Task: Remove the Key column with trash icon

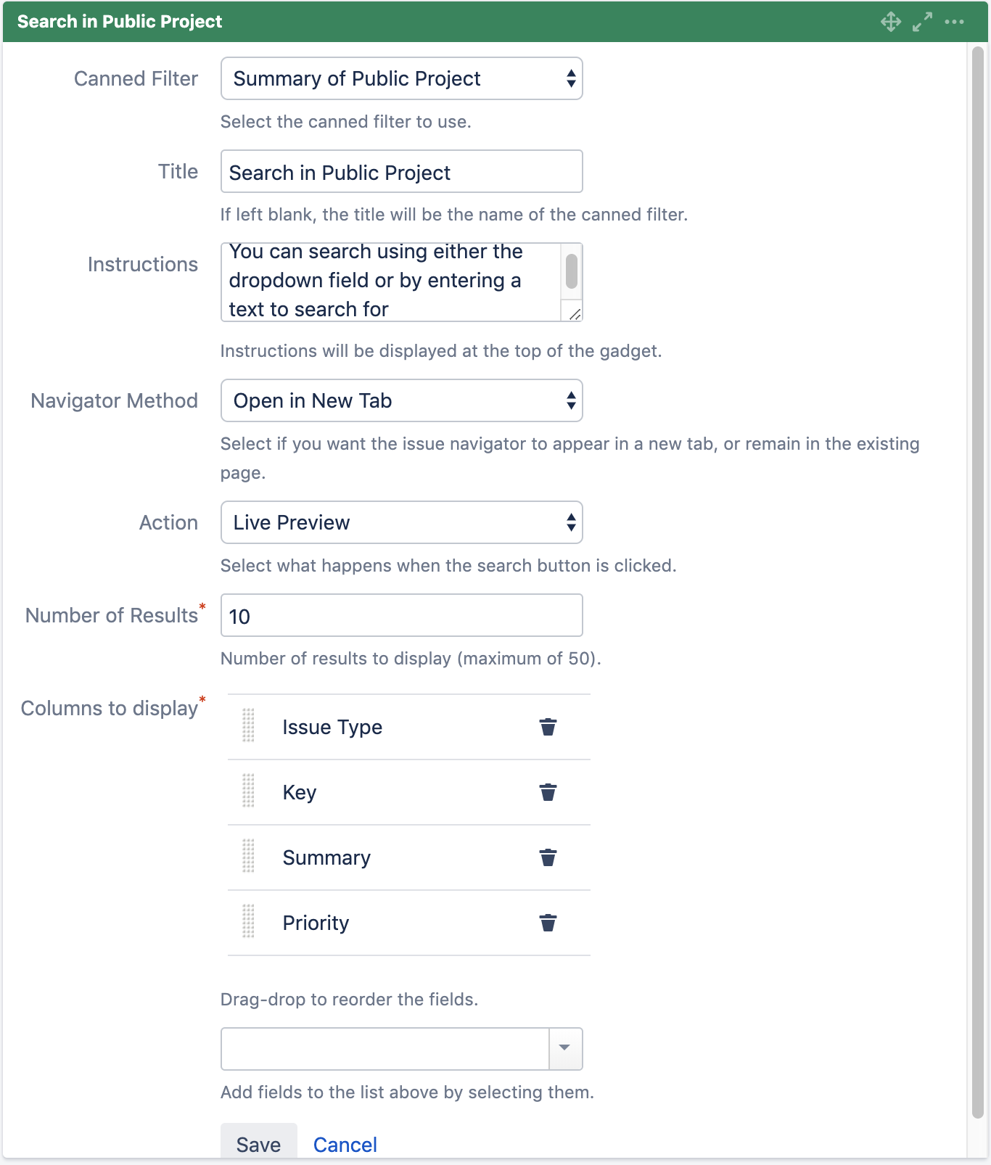Action: point(548,792)
